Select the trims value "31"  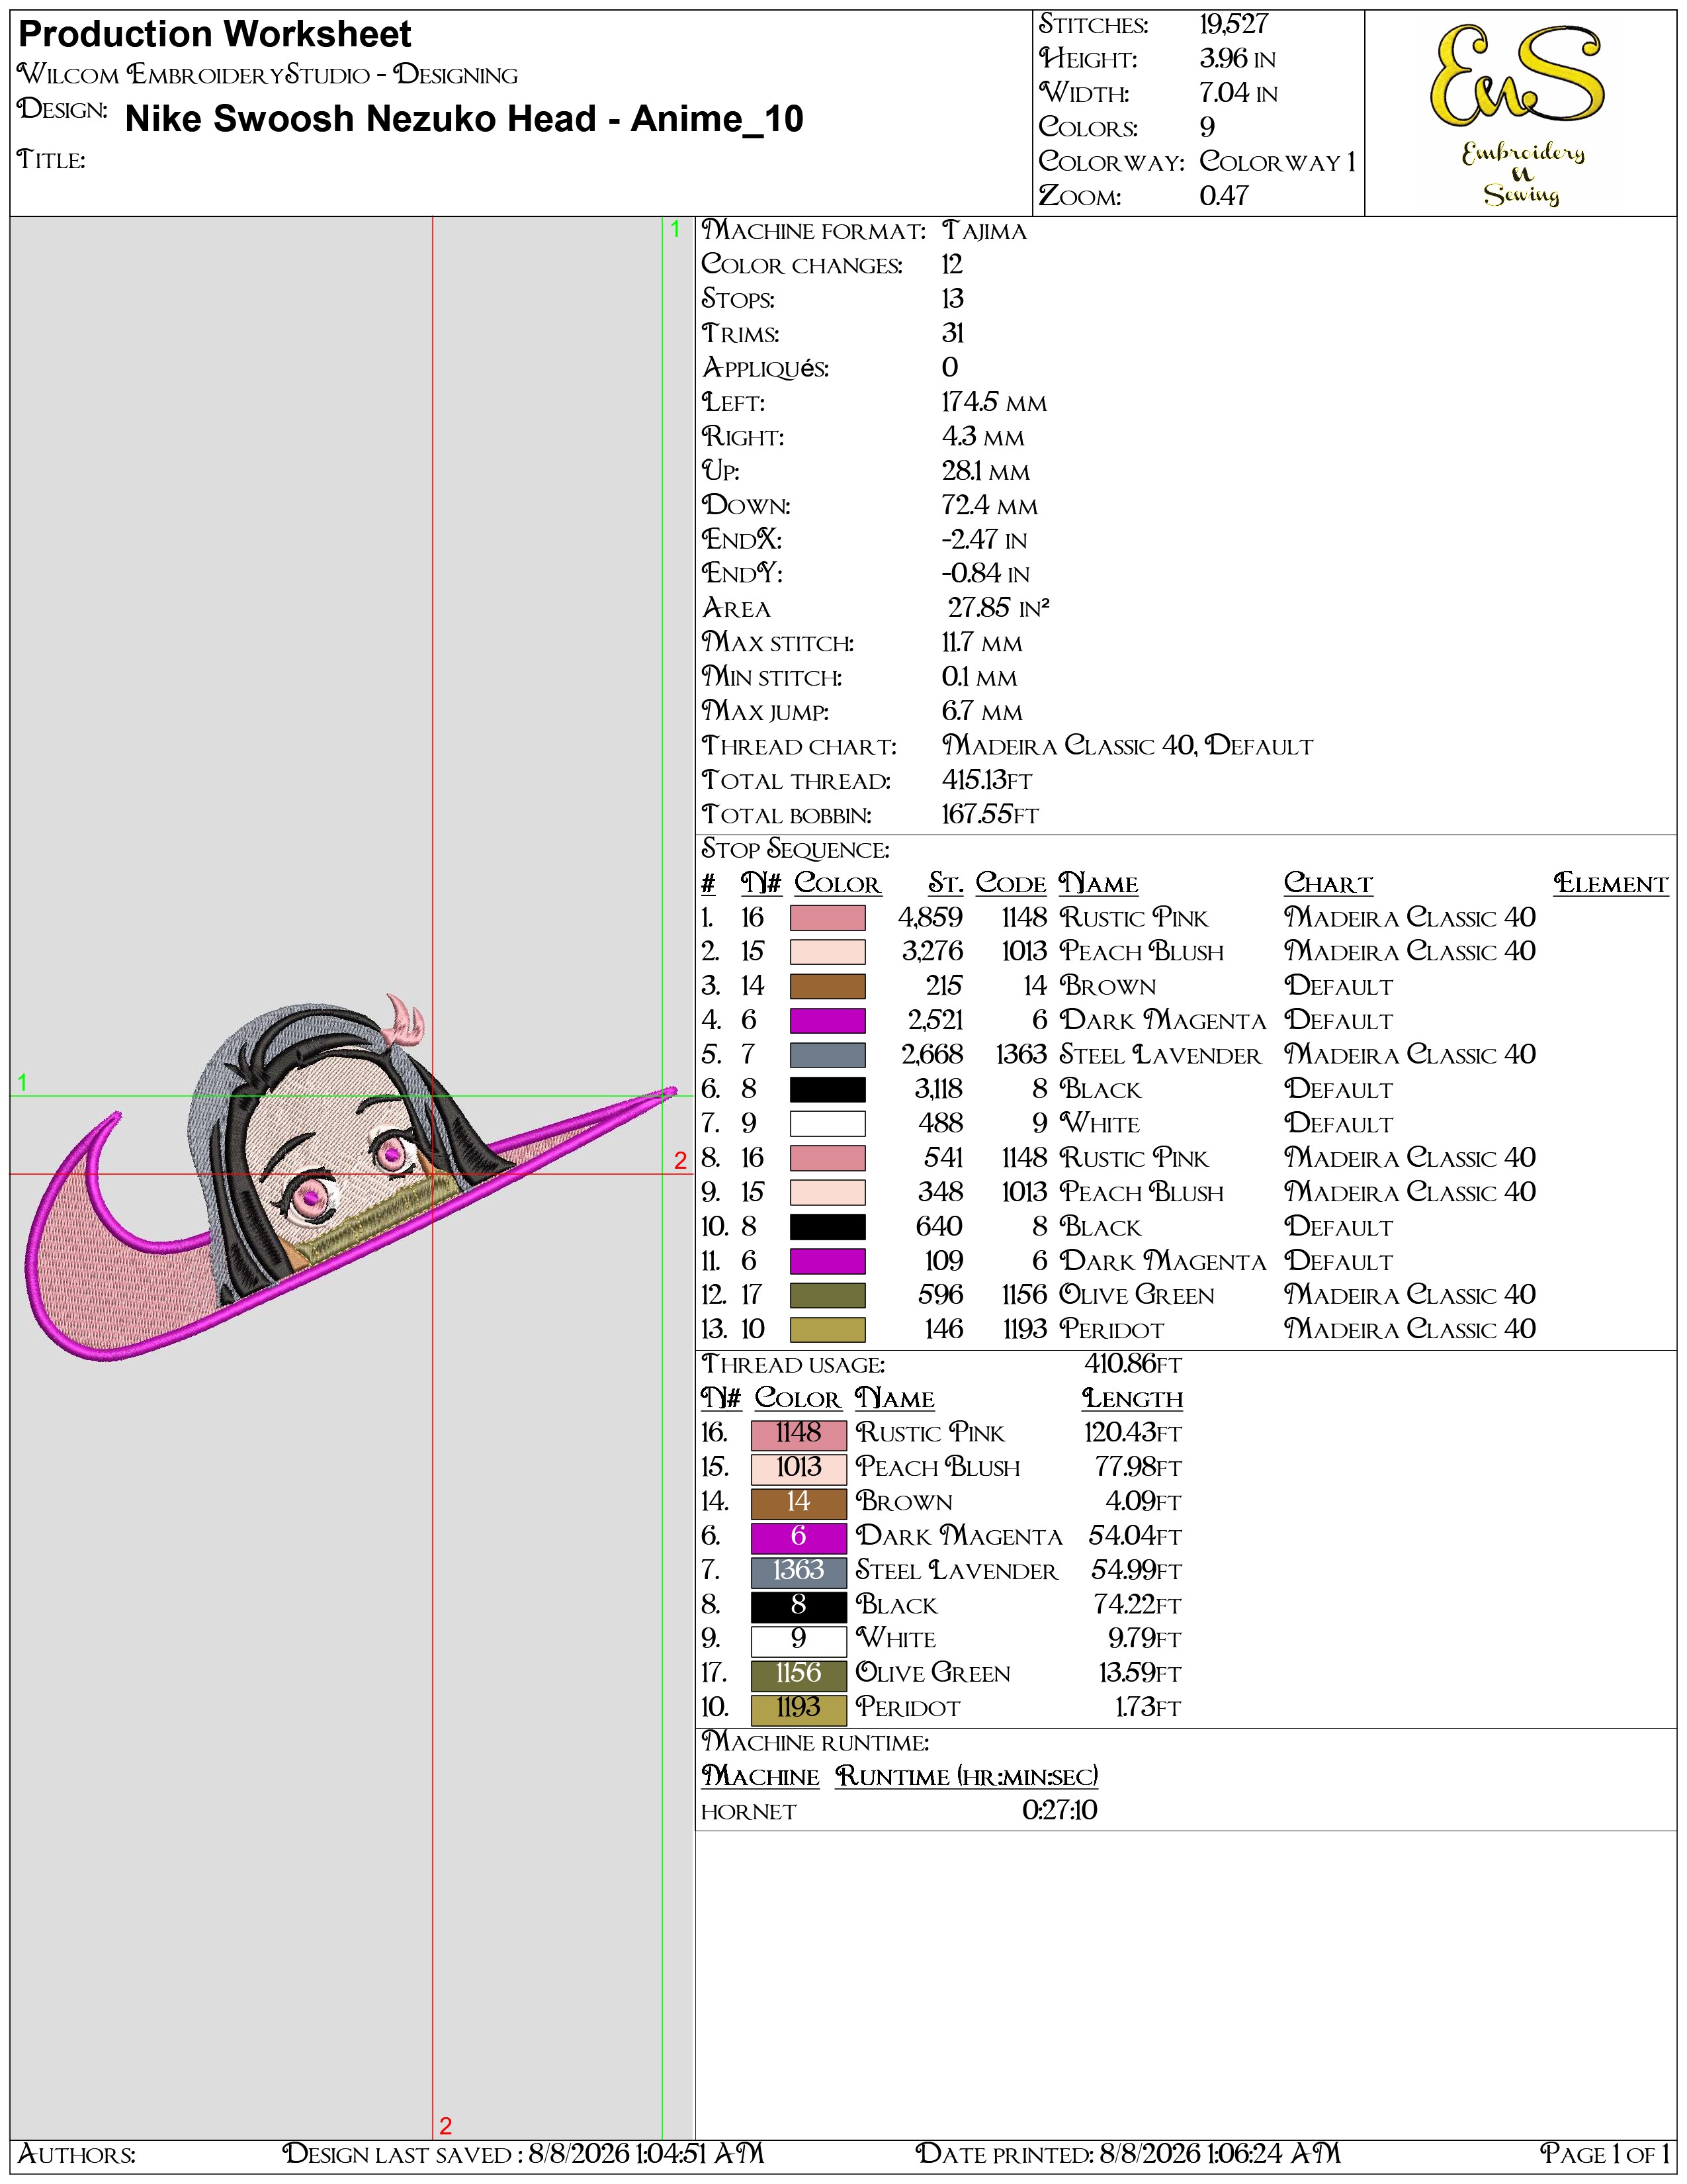pos(953,334)
